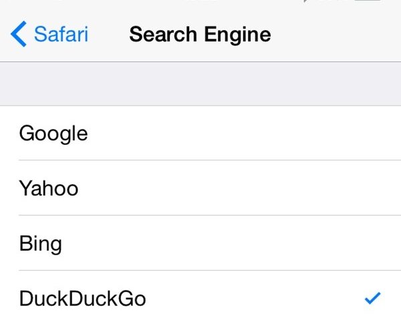This screenshot has height=314, width=401.
Task: Set Bing as the search engine
Action: [200, 243]
